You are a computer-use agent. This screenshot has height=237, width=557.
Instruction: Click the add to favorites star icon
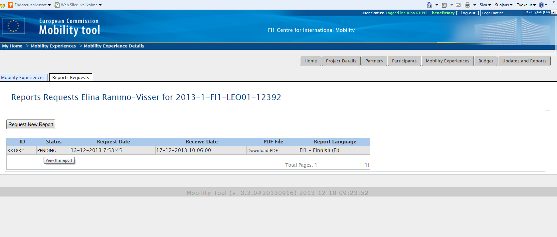3,5
